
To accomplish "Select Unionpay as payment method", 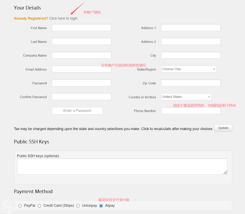I will pos(78,206).
